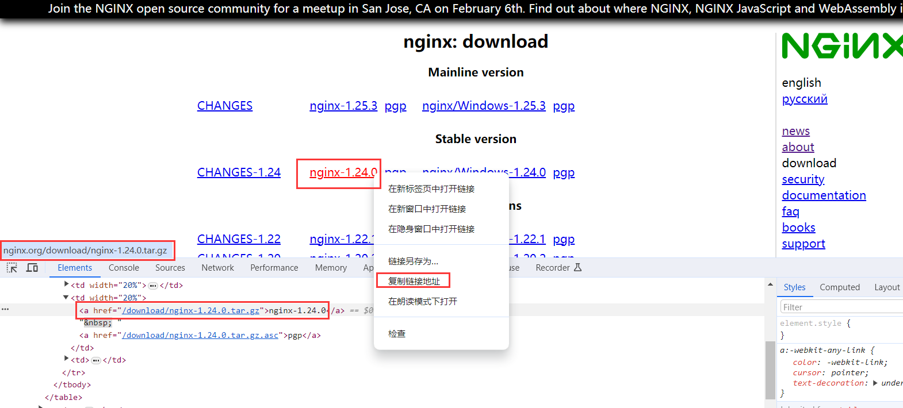The image size is (903, 408).
Task: Open the Layout tab
Action: [887, 287]
